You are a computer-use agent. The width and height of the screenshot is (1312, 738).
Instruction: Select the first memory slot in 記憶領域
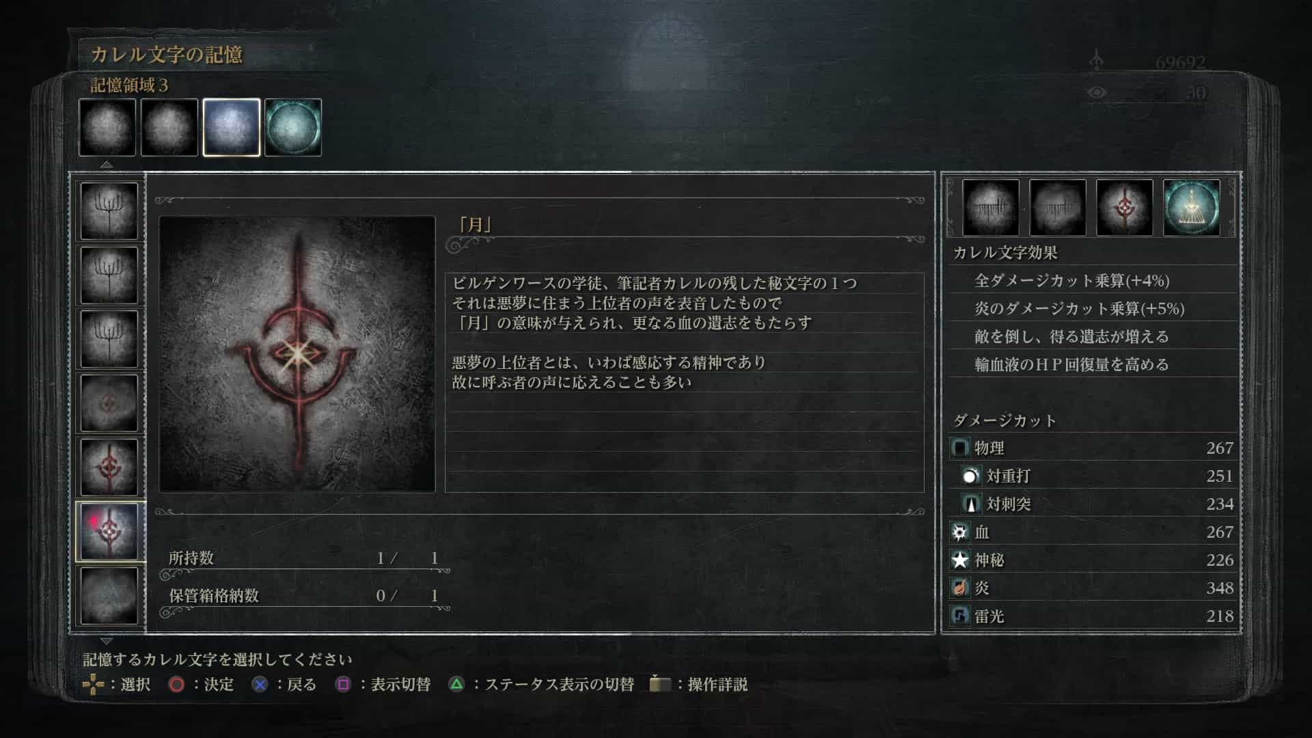[107, 127]
